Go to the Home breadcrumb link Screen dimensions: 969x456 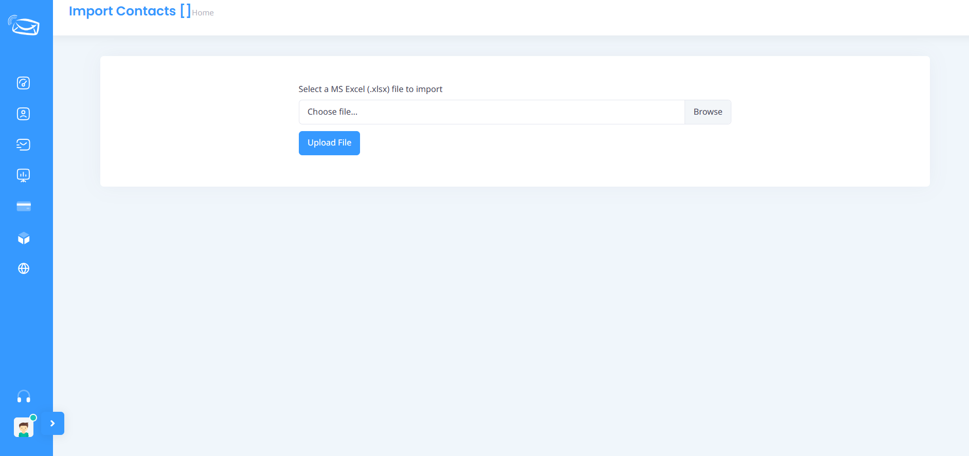tap(203, 13)
